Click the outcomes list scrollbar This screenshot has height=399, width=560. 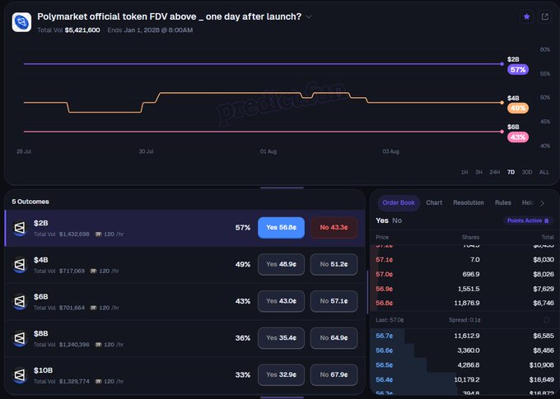(367, 293)
